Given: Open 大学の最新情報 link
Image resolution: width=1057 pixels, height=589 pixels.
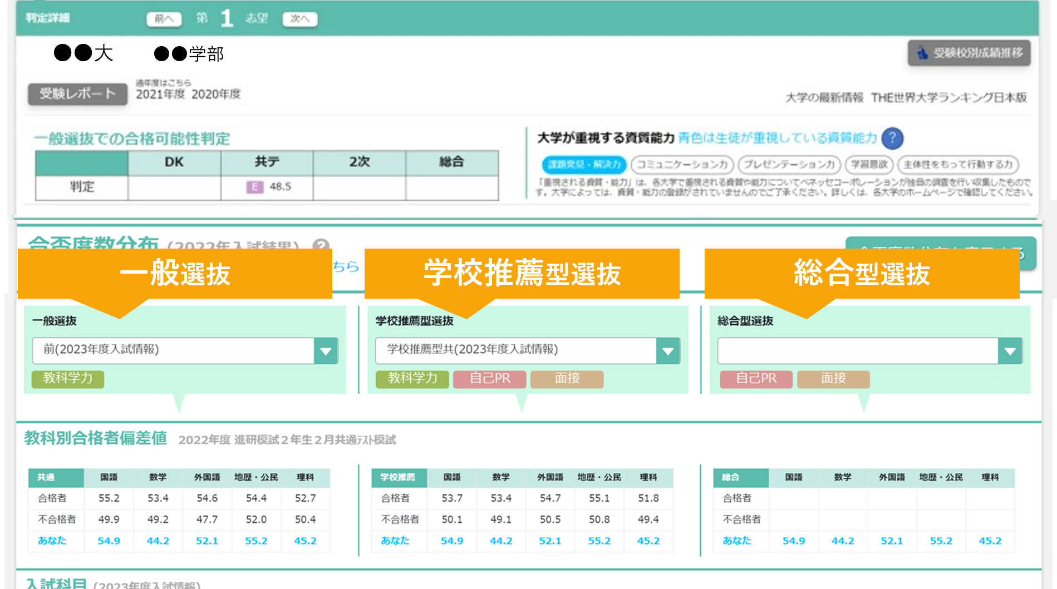Looking at the screenshot, I should click(824, 98).
